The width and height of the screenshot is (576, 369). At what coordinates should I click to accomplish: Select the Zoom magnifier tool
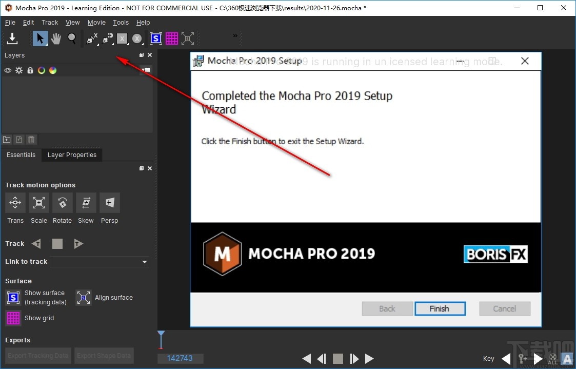71,38
